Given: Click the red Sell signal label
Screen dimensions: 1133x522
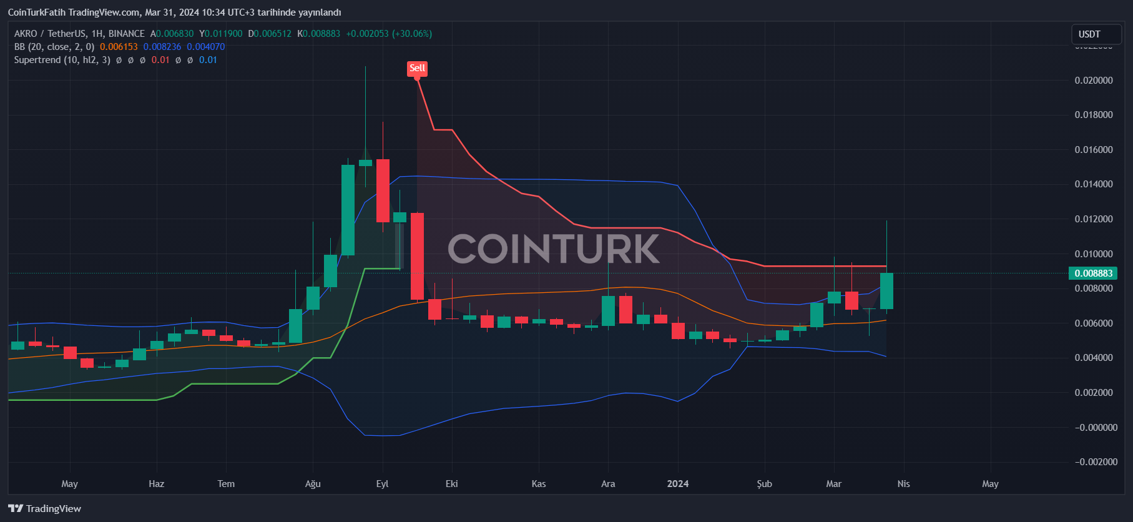Looking at the screenshot, I should 417,69.
